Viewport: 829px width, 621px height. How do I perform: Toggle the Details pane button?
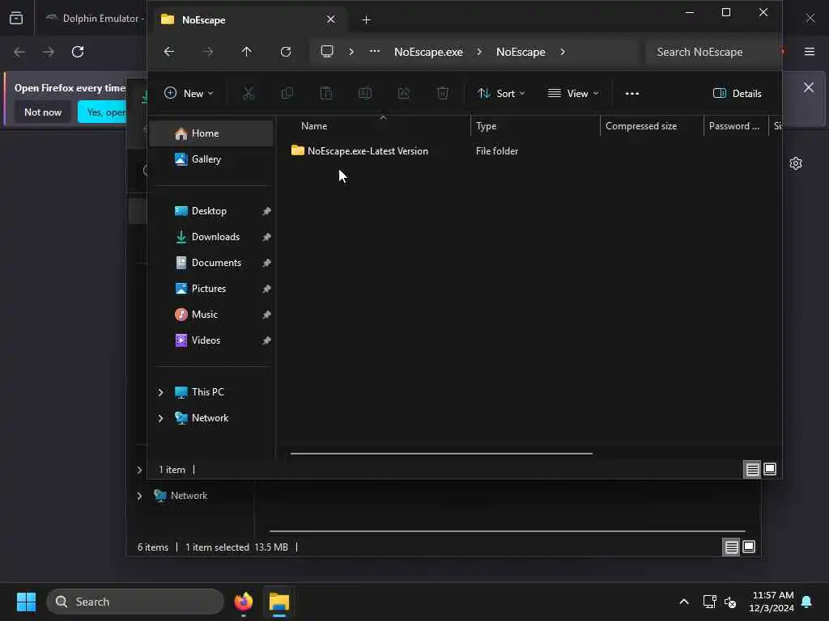737,94
